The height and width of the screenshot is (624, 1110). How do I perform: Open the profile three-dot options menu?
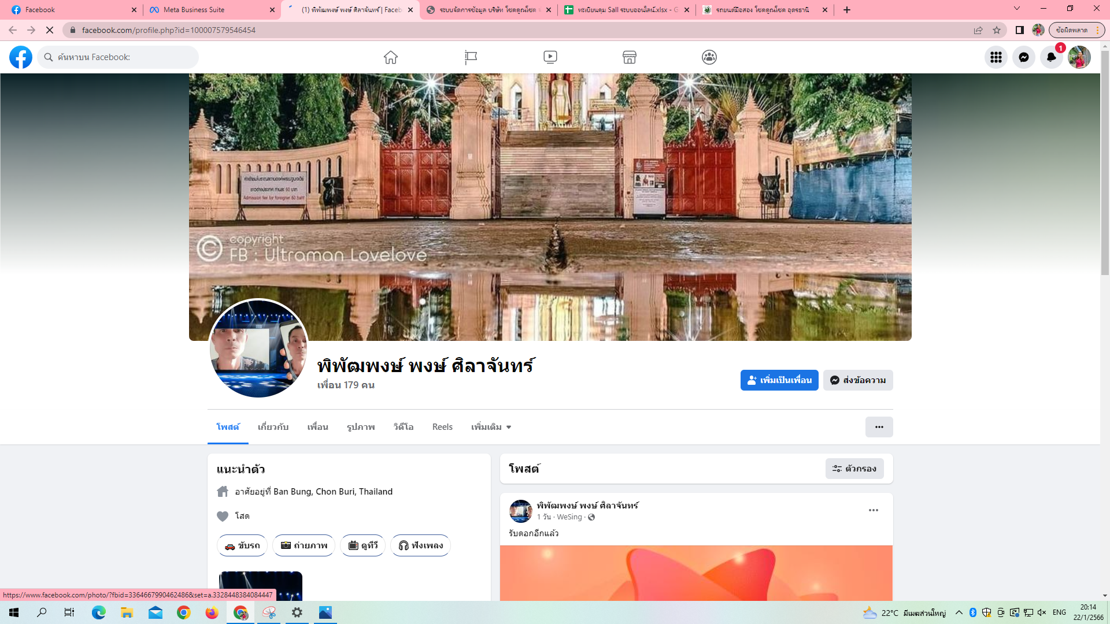[x=879, y=427]
